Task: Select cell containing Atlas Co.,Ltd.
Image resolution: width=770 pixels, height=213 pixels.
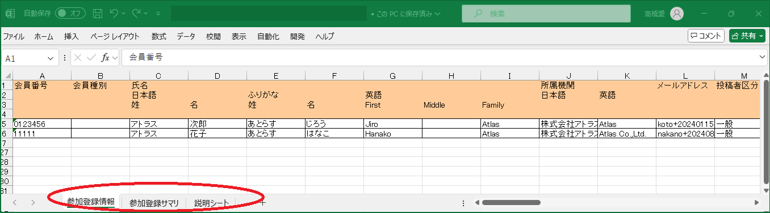Action: 627,134
